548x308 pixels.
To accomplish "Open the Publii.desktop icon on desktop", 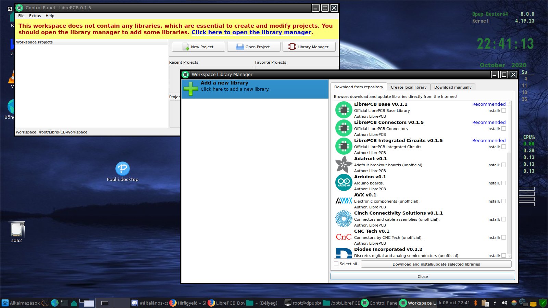I will 122,172.
